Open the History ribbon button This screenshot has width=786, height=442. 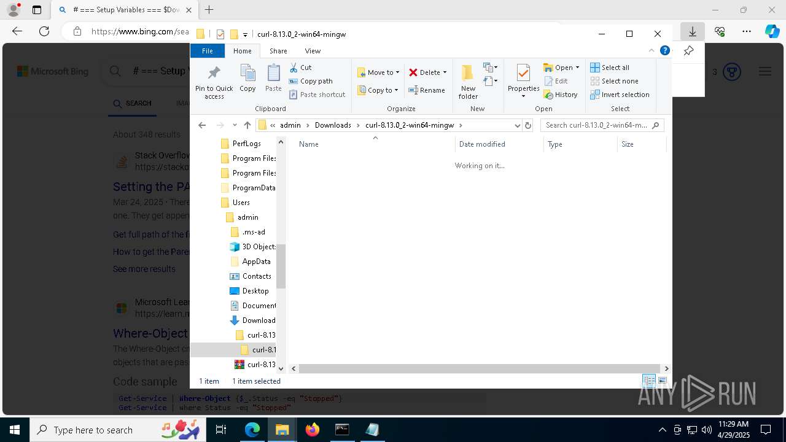[561, 95]
